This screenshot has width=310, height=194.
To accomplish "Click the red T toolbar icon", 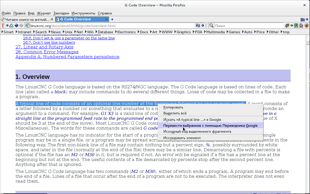I will 3,26.
